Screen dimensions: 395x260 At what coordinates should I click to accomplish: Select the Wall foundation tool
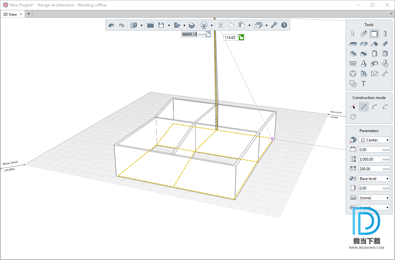tap(374, 64)
